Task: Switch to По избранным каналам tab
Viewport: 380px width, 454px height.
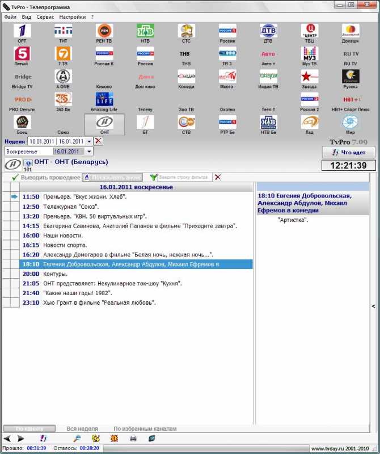Action: coord(145,428)
